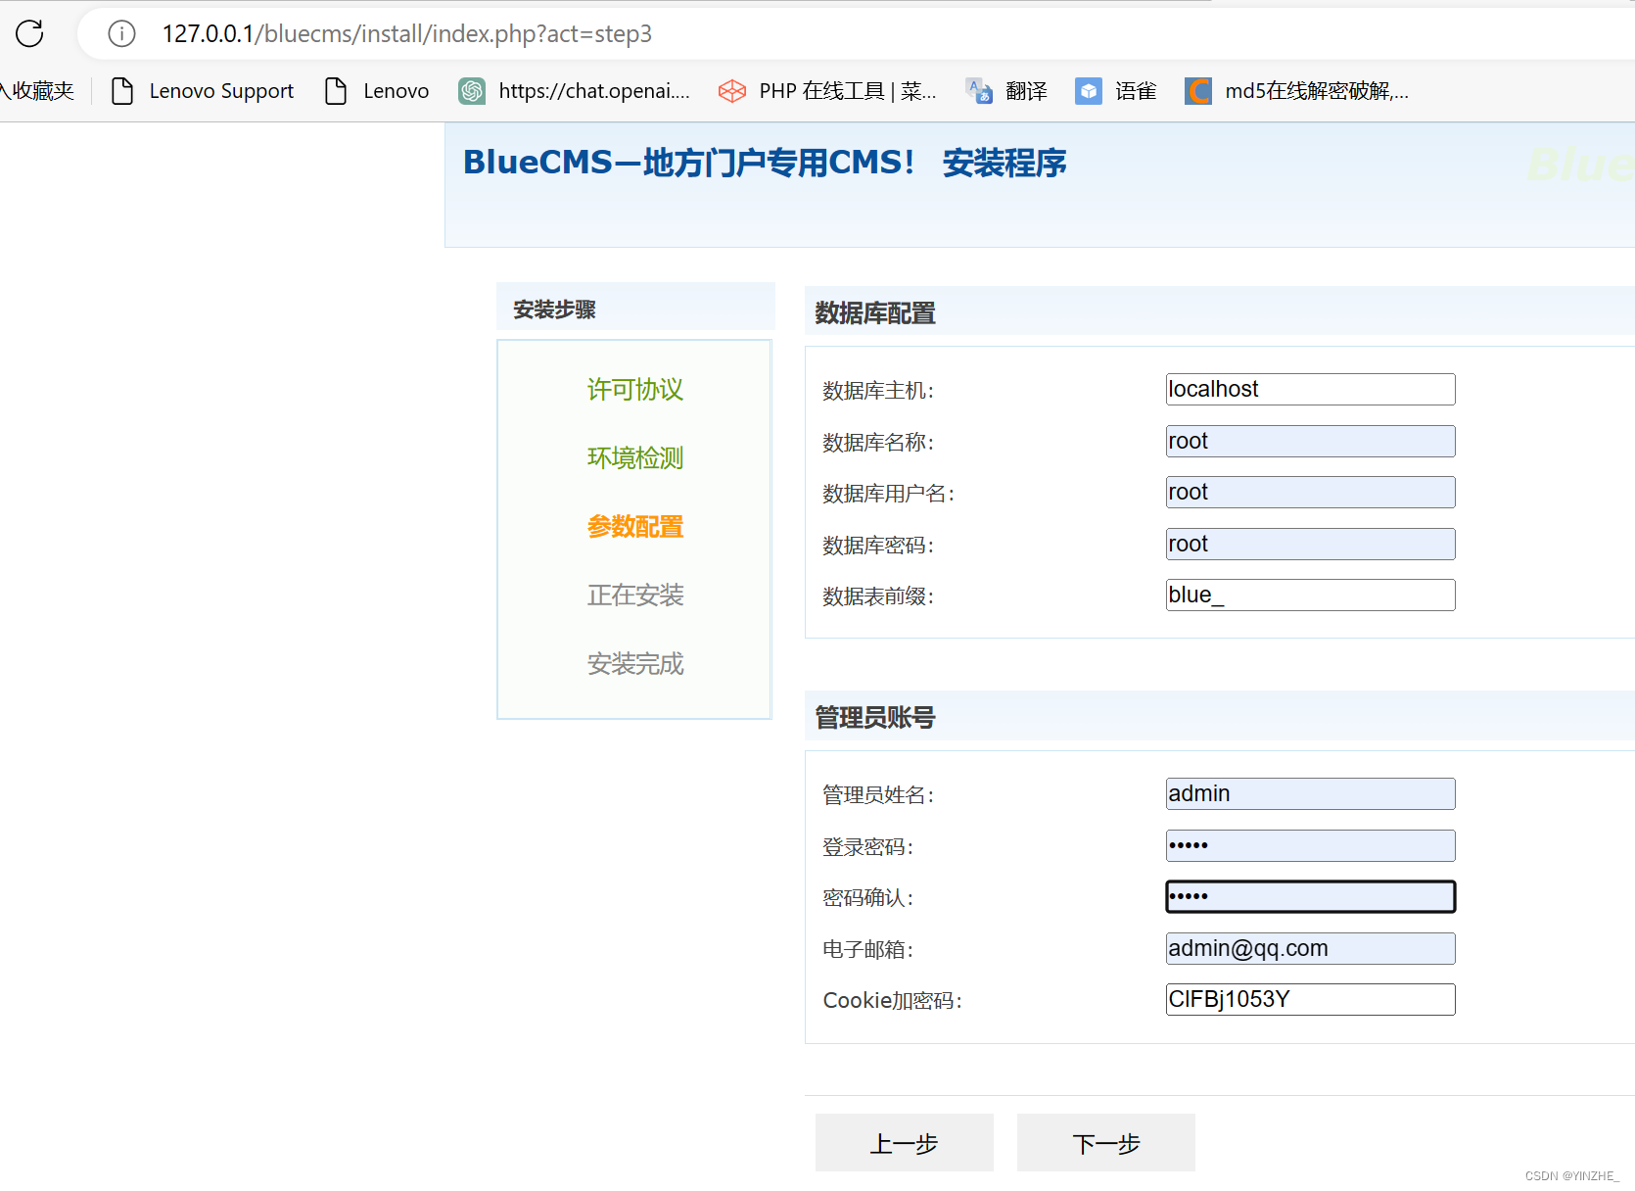
Task: Open the md5在线解密 bookmark
Action: (1297, 91)
